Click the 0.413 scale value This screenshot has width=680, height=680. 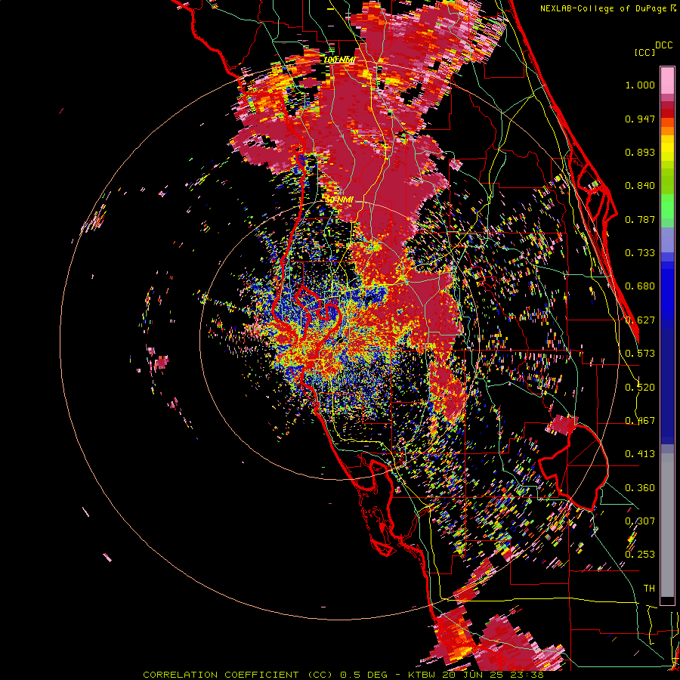pyautogui.click(x=640, y=454)
